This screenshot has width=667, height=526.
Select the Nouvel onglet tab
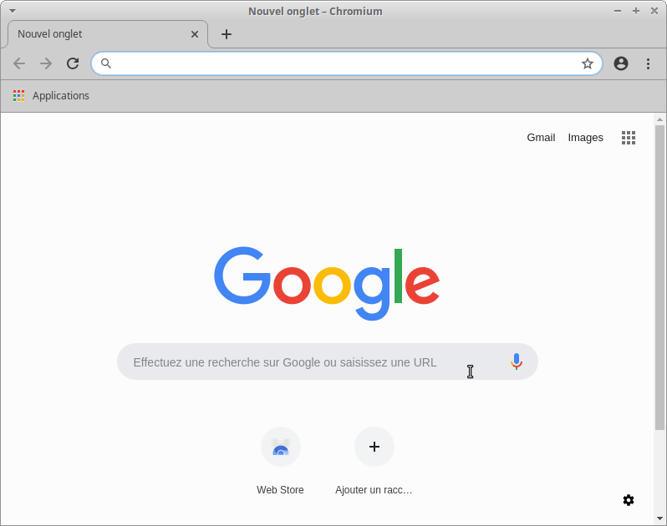92,34
